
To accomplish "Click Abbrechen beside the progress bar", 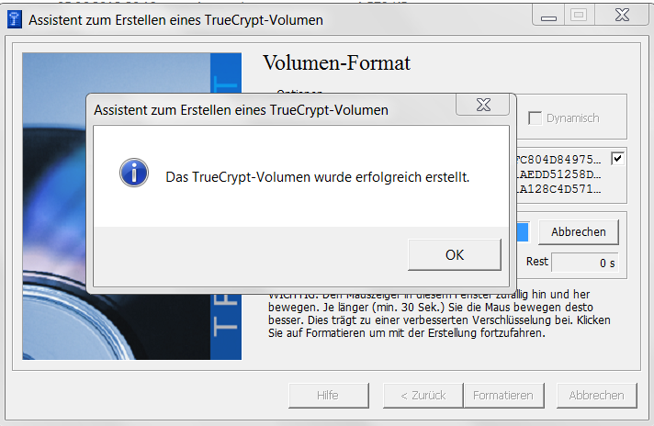I will tap(578, 231).
